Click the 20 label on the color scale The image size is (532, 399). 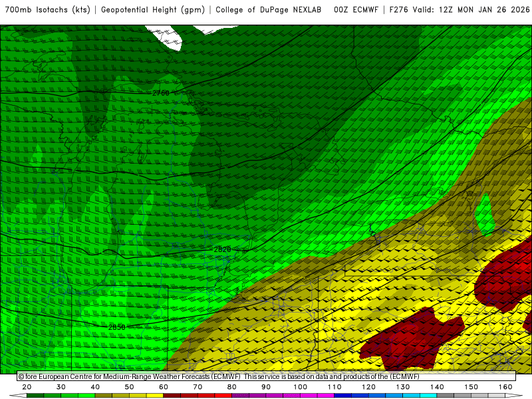pos(27,387)
